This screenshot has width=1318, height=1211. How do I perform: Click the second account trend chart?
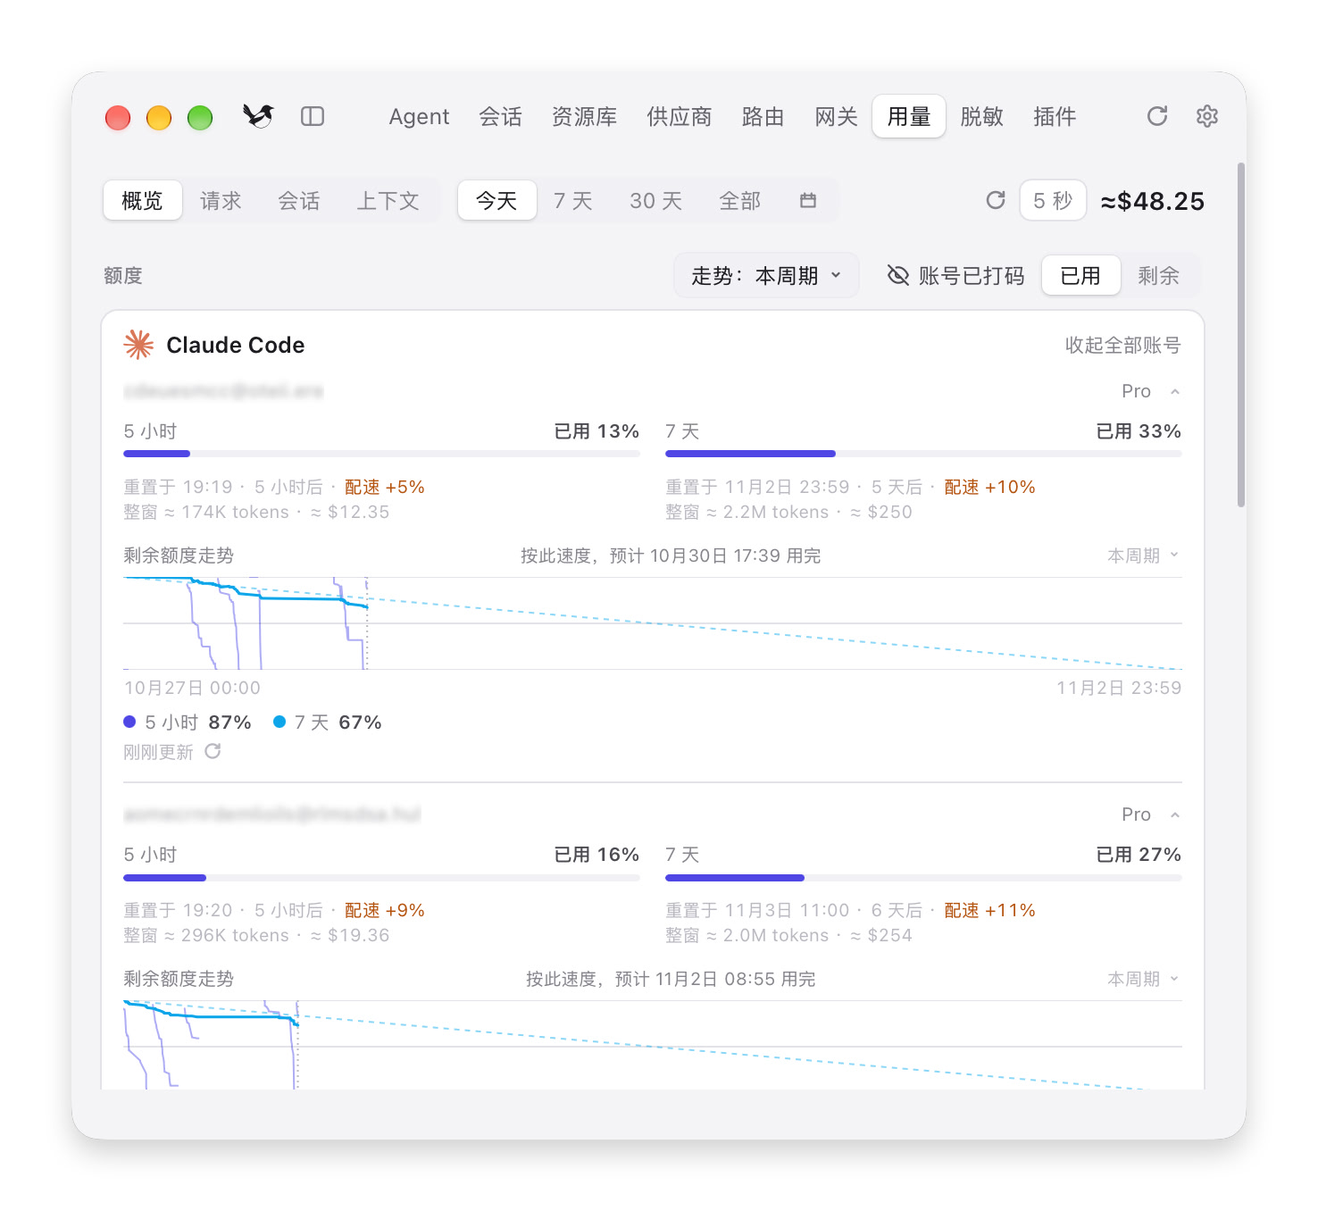click(653, 1045)
